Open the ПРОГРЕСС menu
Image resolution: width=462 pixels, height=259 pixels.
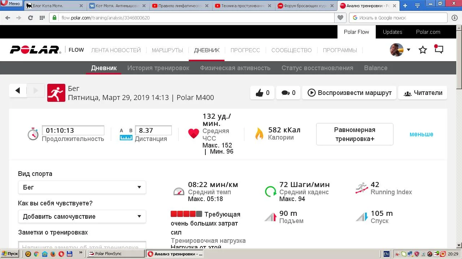tap(245, 50)
